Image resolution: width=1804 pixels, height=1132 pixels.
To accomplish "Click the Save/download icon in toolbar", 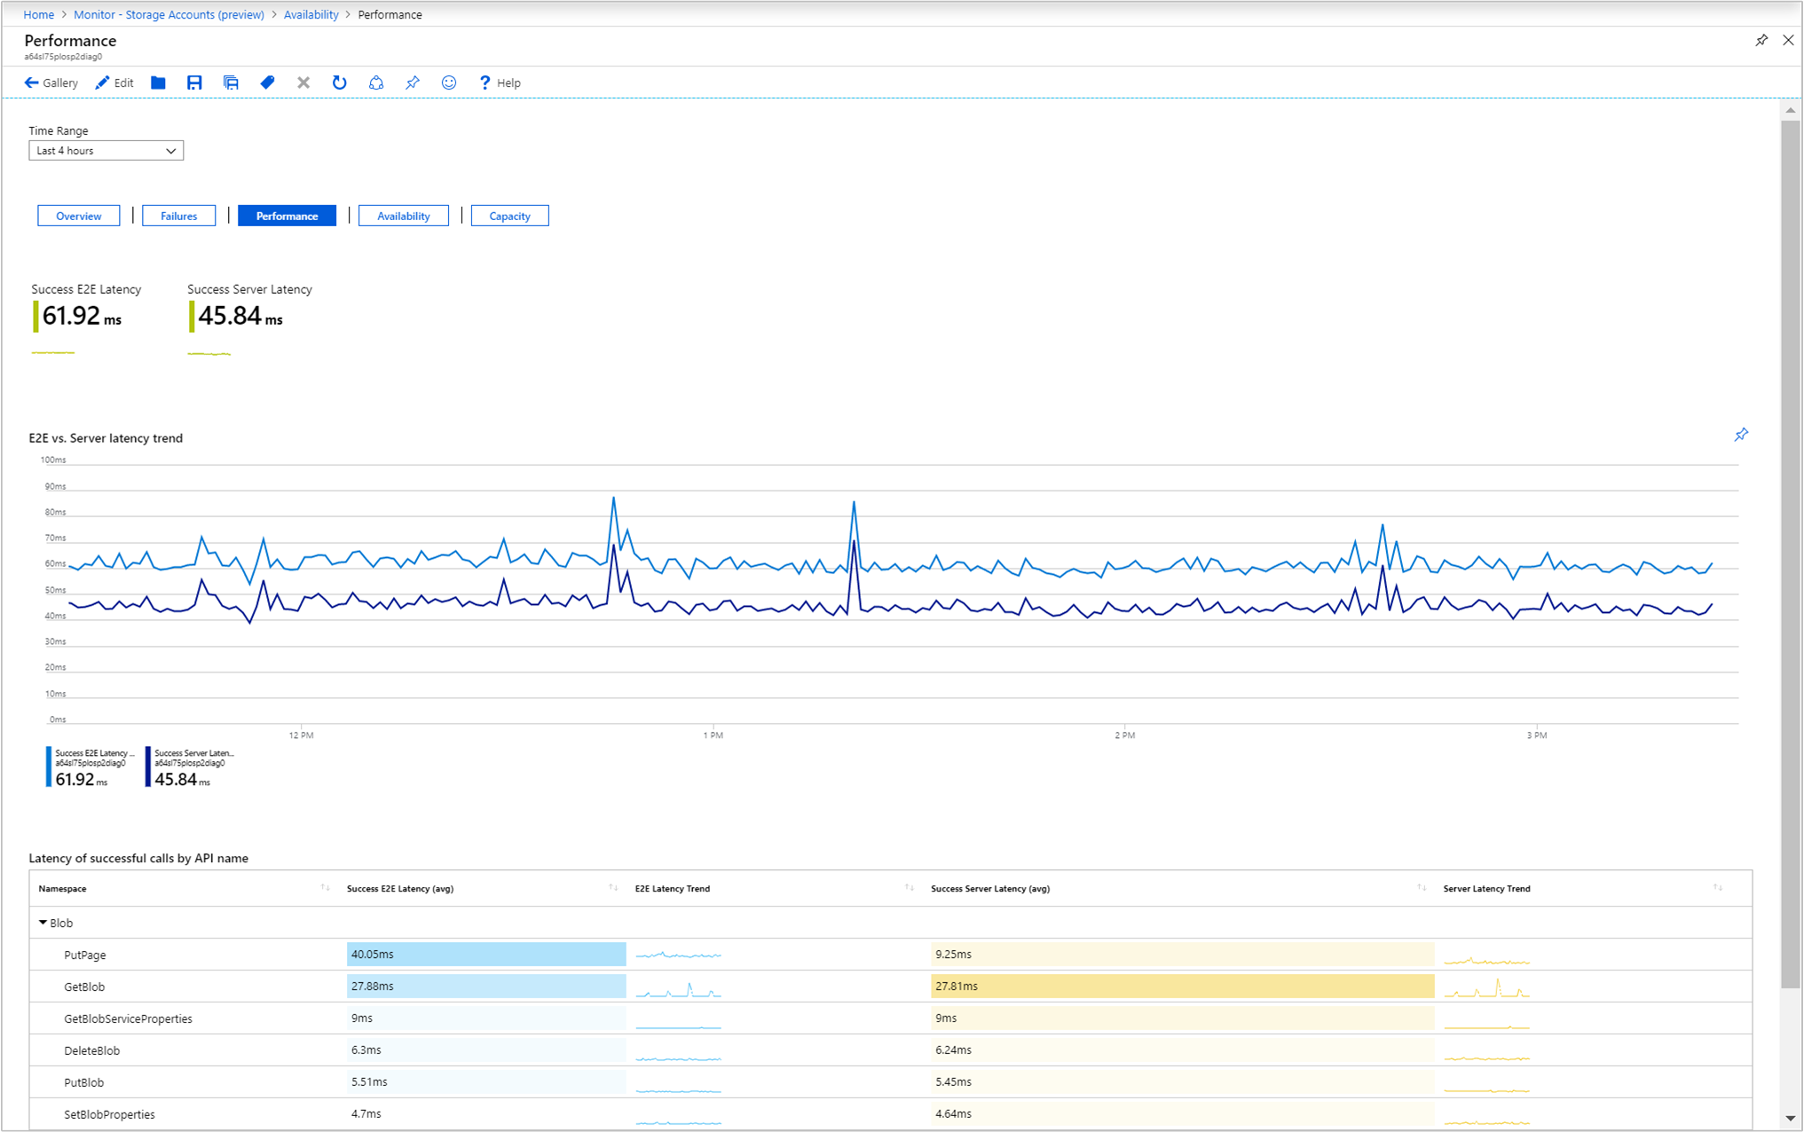I will [x=193, y=83].
